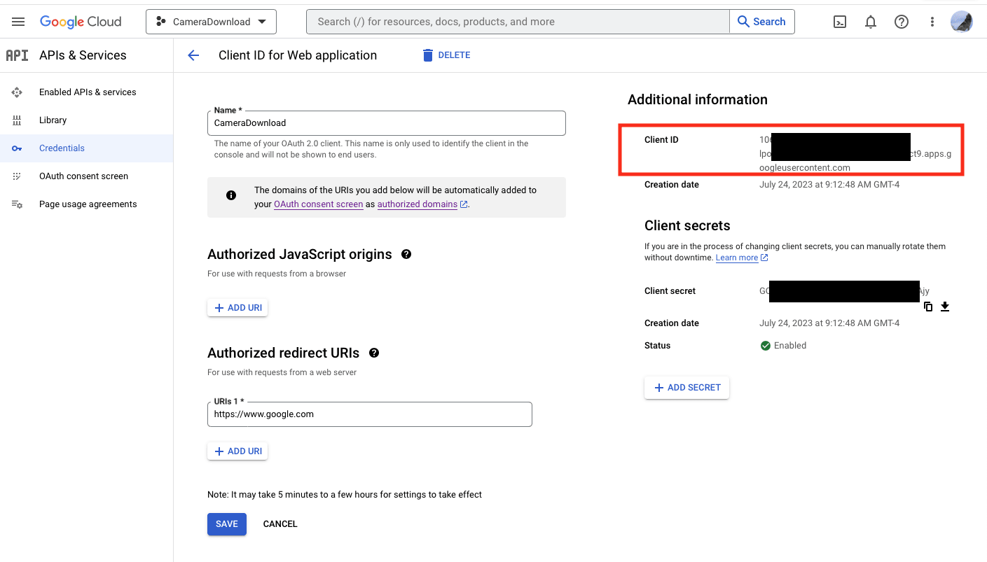The image size is (987, 562).
Task: Click the Page usage agreements icon
Action: click(x=17, y=204)
